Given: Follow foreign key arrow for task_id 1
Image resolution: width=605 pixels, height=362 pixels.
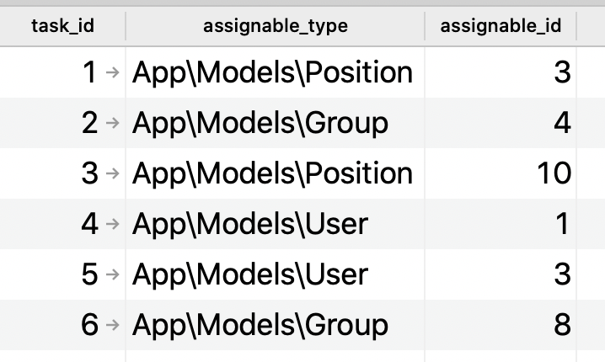Looking at the screenshot, I should [x=112, y=72].
